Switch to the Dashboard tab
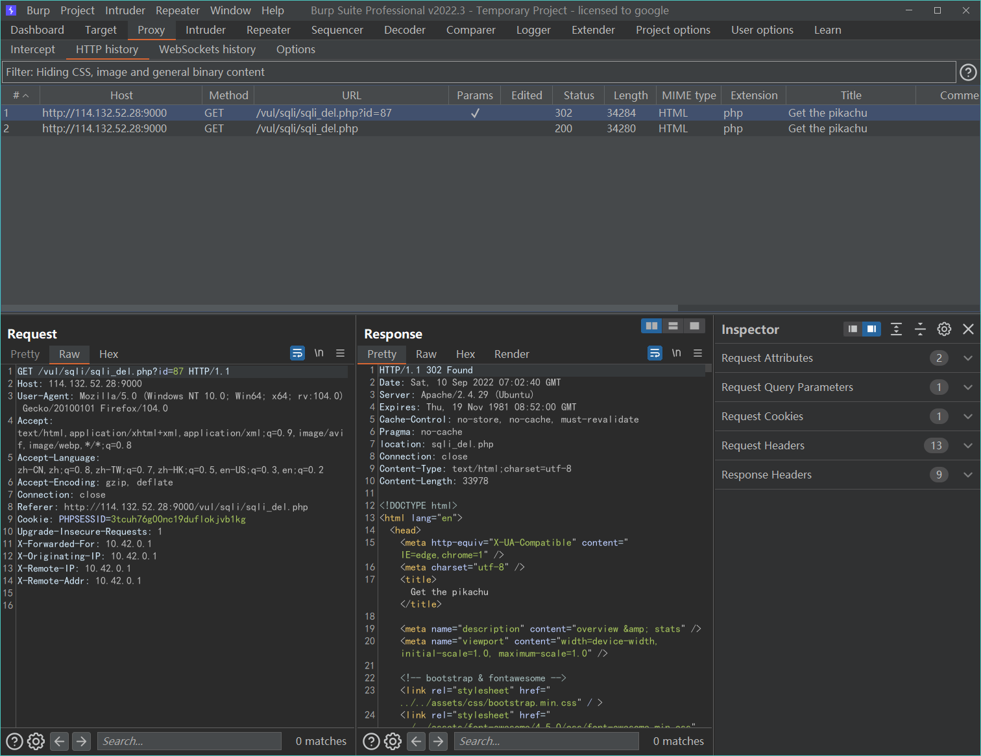The height and width of the screenshot is (756, 981). point(37,30)
